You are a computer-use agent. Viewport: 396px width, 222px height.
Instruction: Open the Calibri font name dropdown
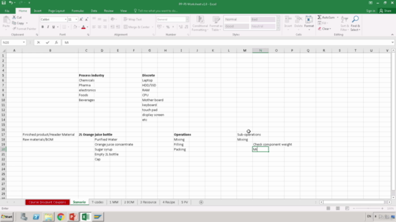(x=66, y=19)
